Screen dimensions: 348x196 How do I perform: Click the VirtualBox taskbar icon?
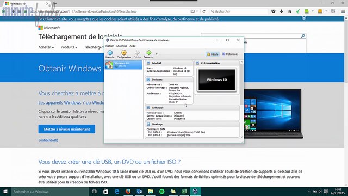pos(195,191)
